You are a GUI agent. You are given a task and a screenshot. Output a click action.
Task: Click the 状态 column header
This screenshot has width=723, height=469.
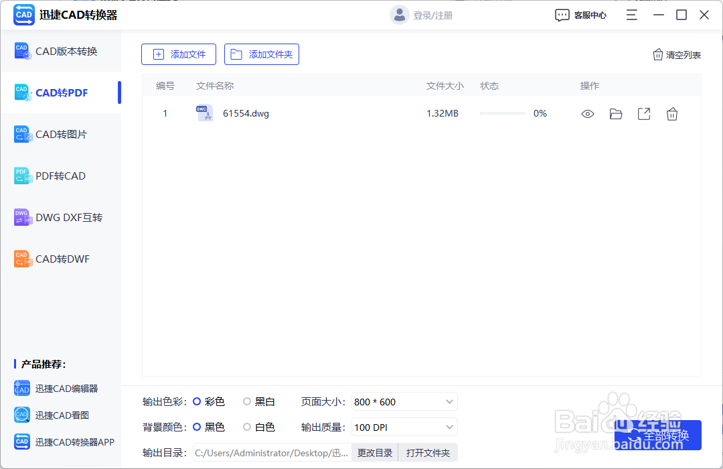click(x=489, y=86)
